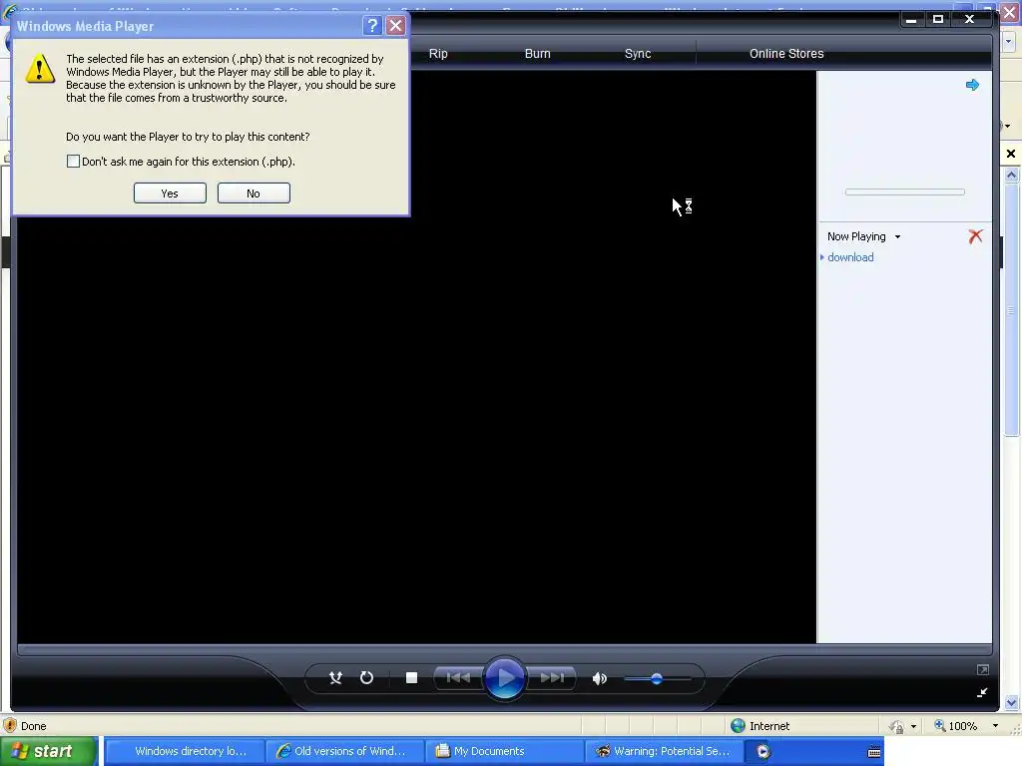Click the blue forward arrow in the list pane
Image resolution: width=1022 pixels, height=766 pixels.
[972, 85]
